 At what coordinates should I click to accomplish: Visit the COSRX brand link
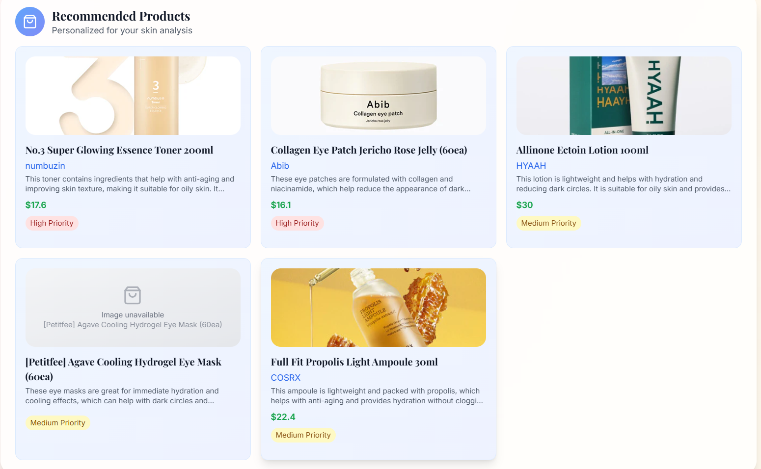click(286, 378)
